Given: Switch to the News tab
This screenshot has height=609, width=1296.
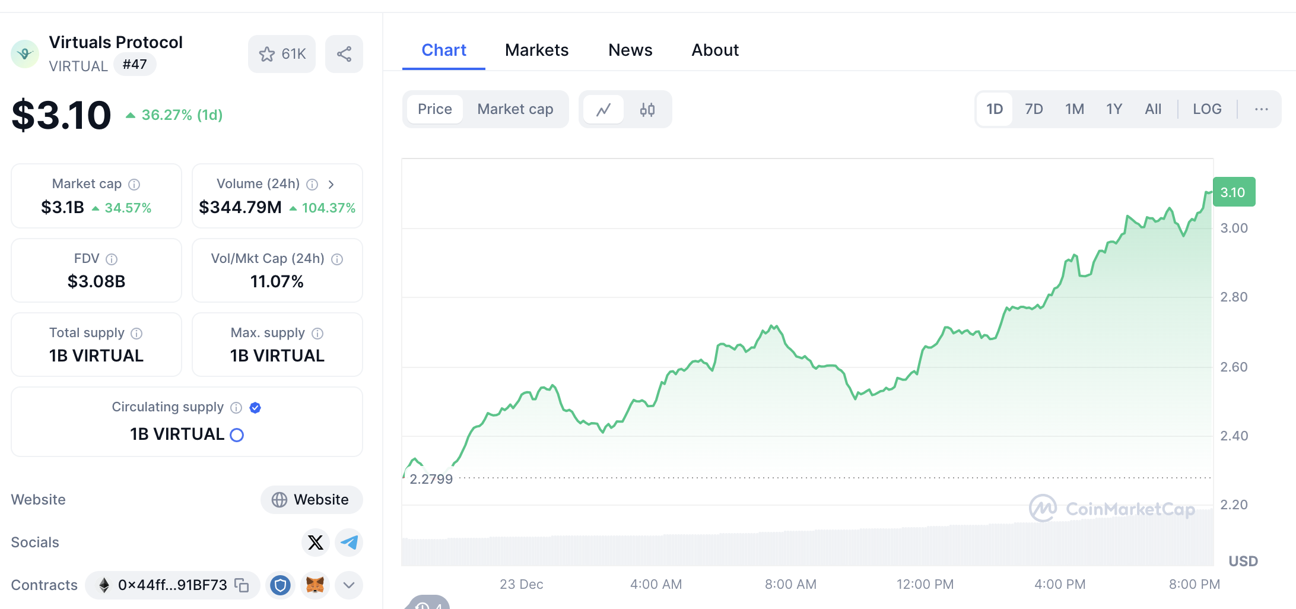Looking at the screenshot, I should [630, 50].
